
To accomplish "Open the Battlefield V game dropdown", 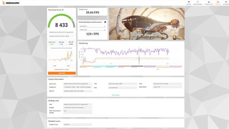I will click(92, 26).
